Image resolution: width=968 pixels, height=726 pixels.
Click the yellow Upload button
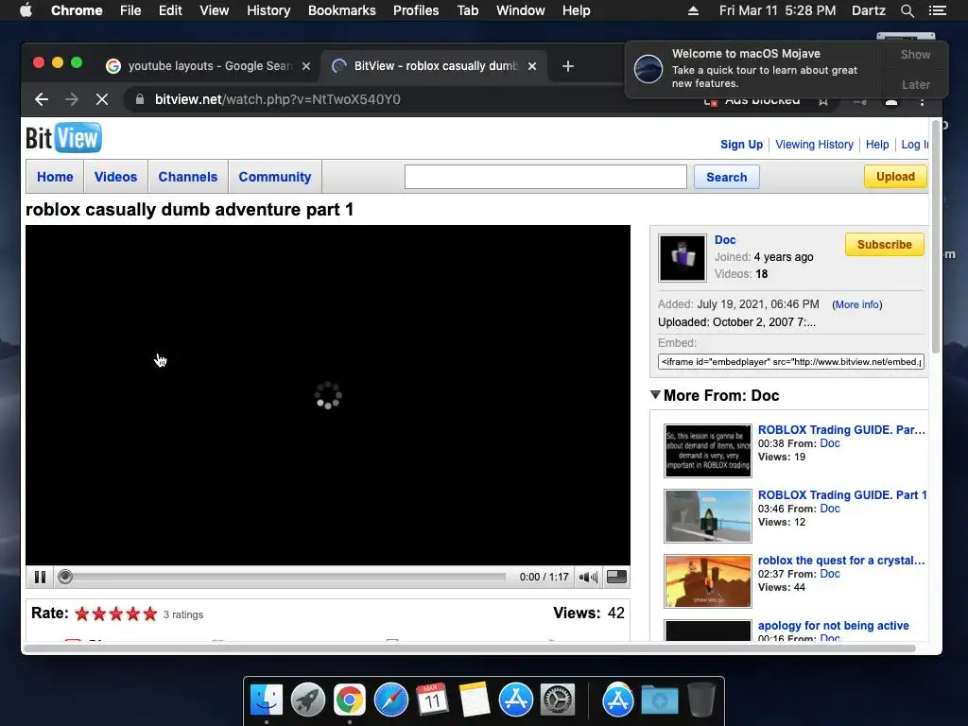pos(895,177)
